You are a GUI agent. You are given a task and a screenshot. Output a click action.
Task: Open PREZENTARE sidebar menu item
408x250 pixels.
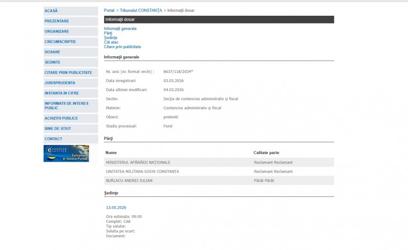point(57,21)
